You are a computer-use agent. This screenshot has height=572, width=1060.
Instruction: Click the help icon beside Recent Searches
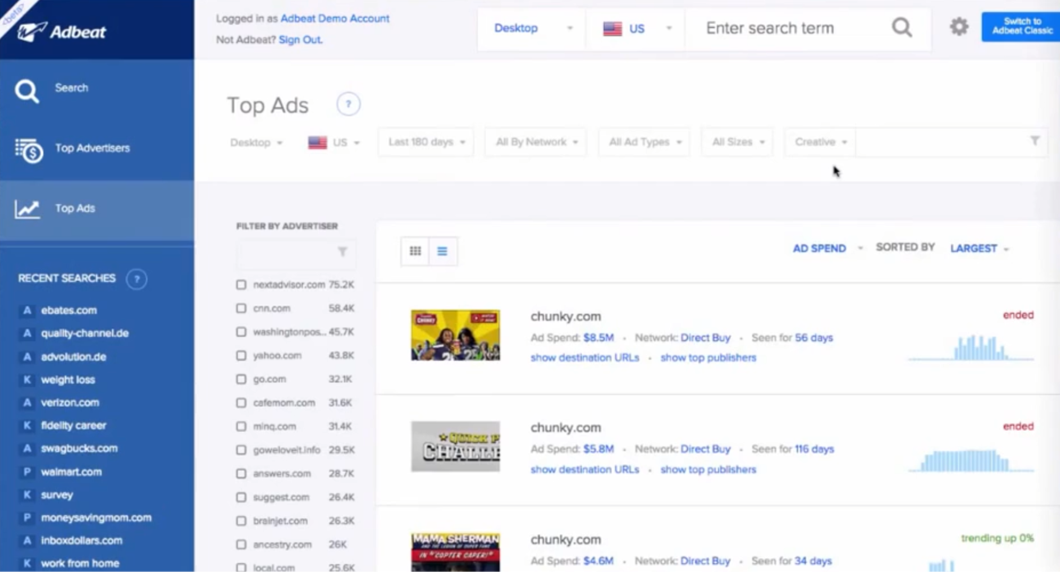point(136,279)
